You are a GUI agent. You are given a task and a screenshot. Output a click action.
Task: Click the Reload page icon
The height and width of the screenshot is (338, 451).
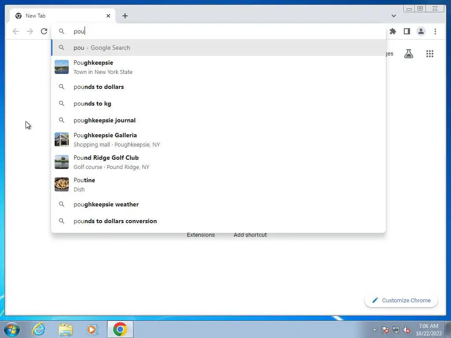coord(44,31)
